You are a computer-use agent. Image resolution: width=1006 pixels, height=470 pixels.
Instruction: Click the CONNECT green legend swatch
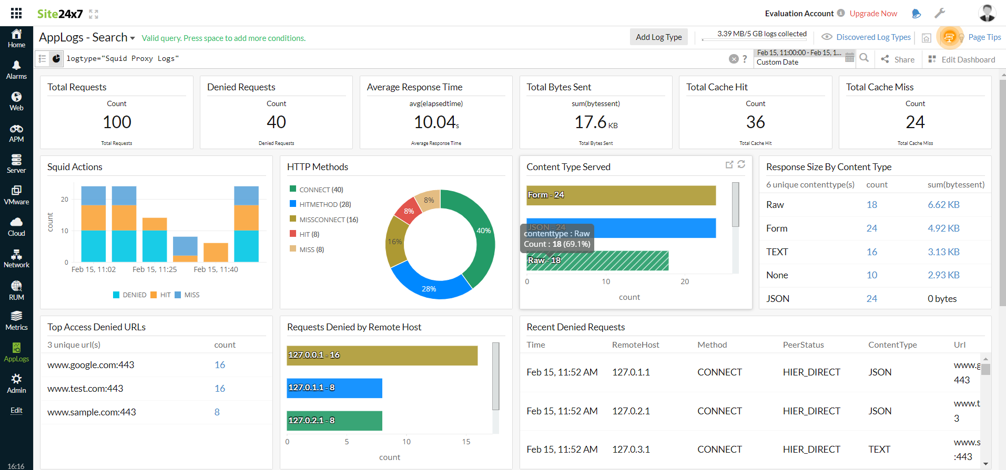[x=293, y=189]
